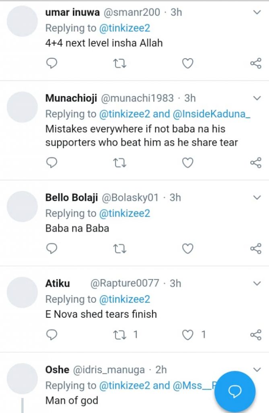Retweet umar inuwa's 4+4 tweet
Viewport: 269px width, 413px height.
pos(118,63)
